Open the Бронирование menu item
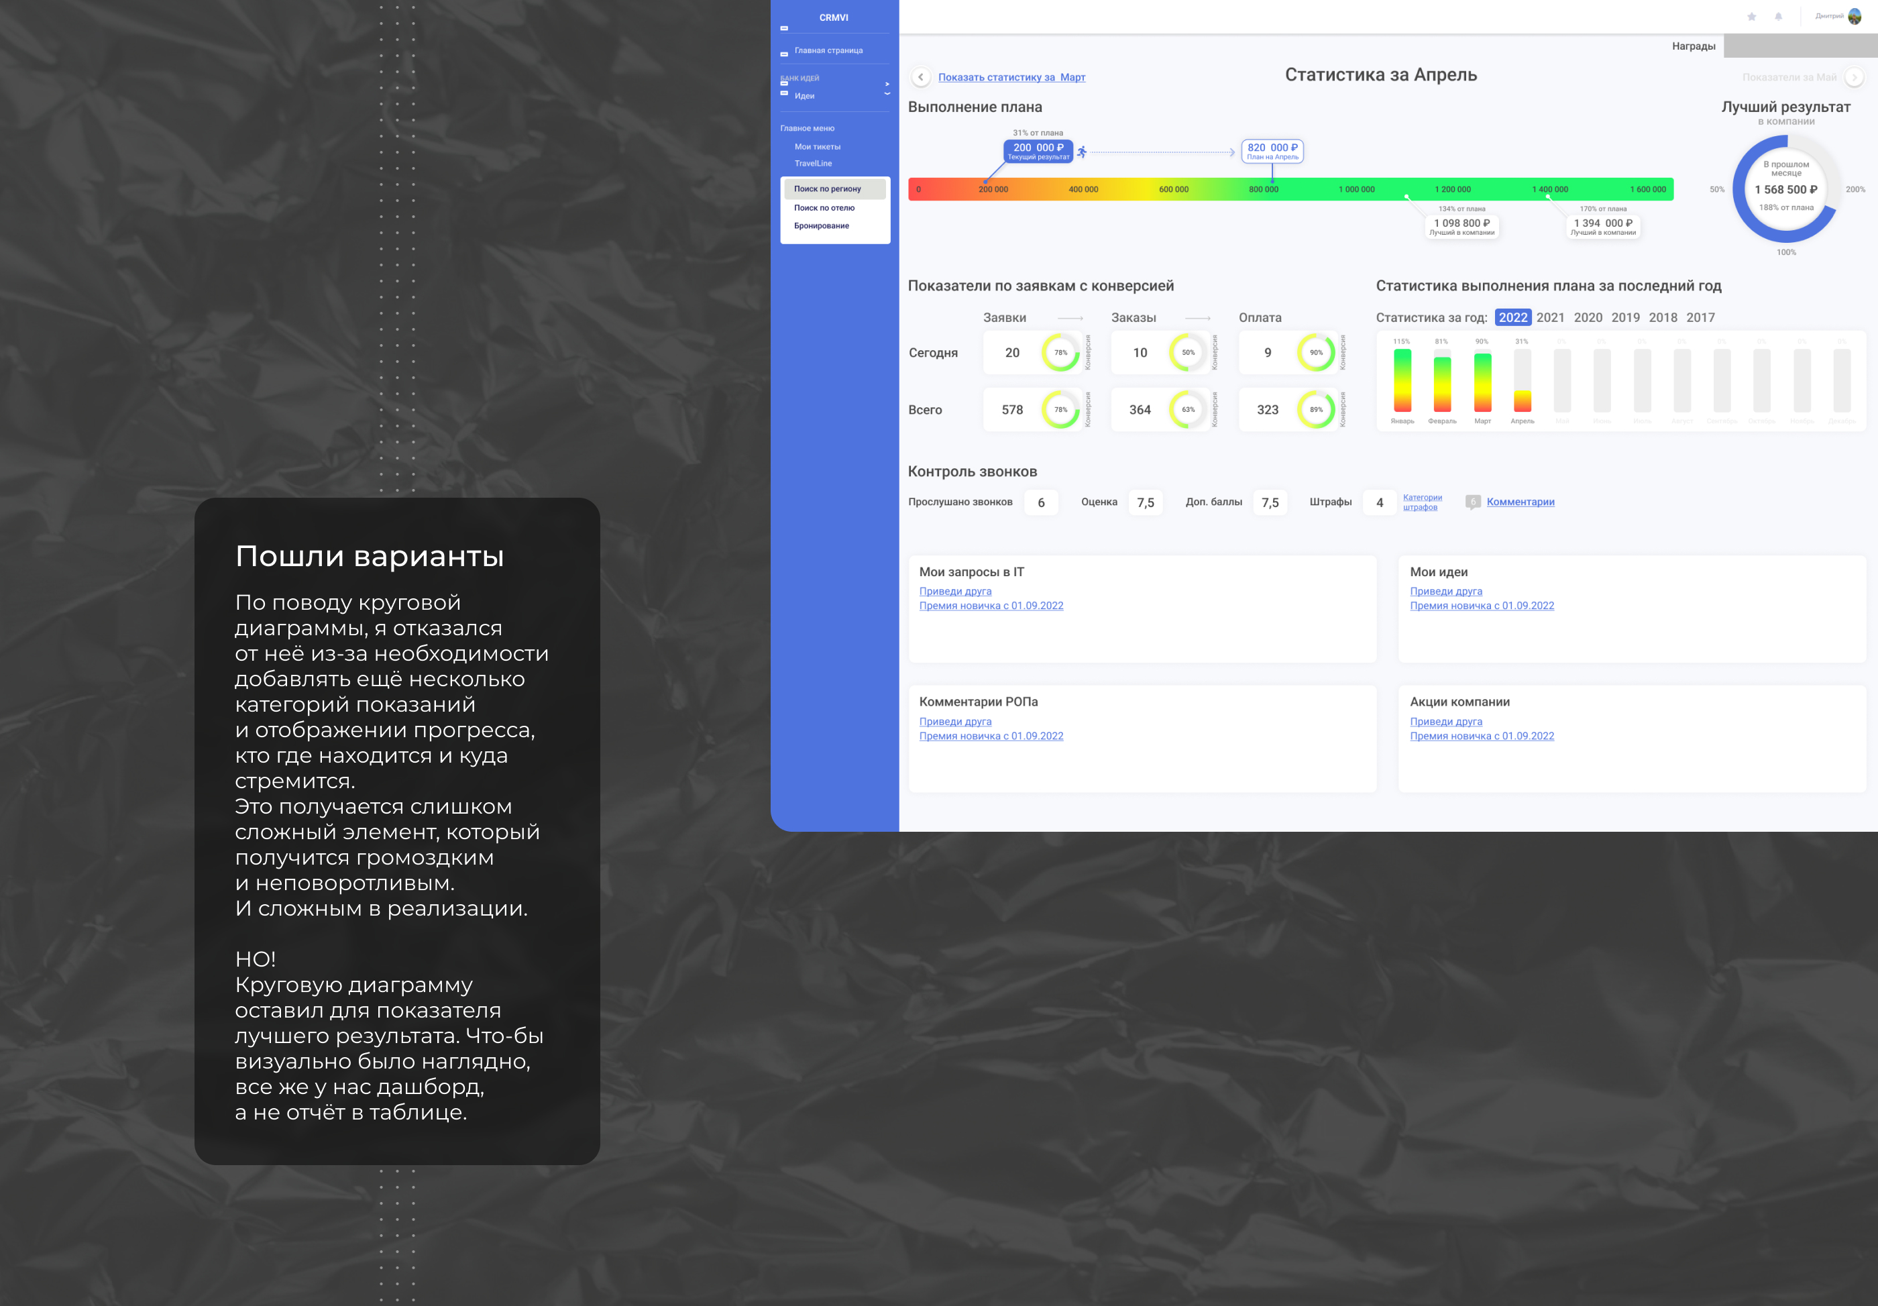1878x1306 pixels. pyautogui.click(x=821, y=225)
